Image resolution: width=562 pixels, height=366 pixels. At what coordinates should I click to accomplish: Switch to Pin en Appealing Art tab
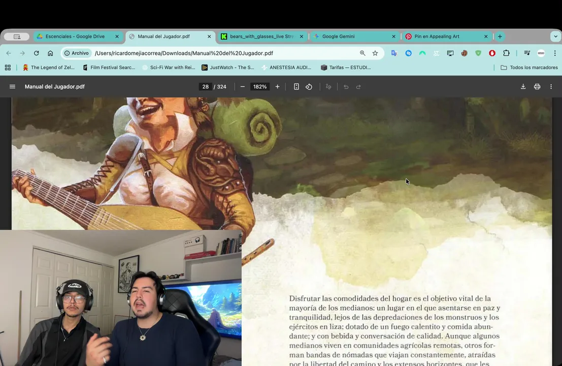pos(437,36)
